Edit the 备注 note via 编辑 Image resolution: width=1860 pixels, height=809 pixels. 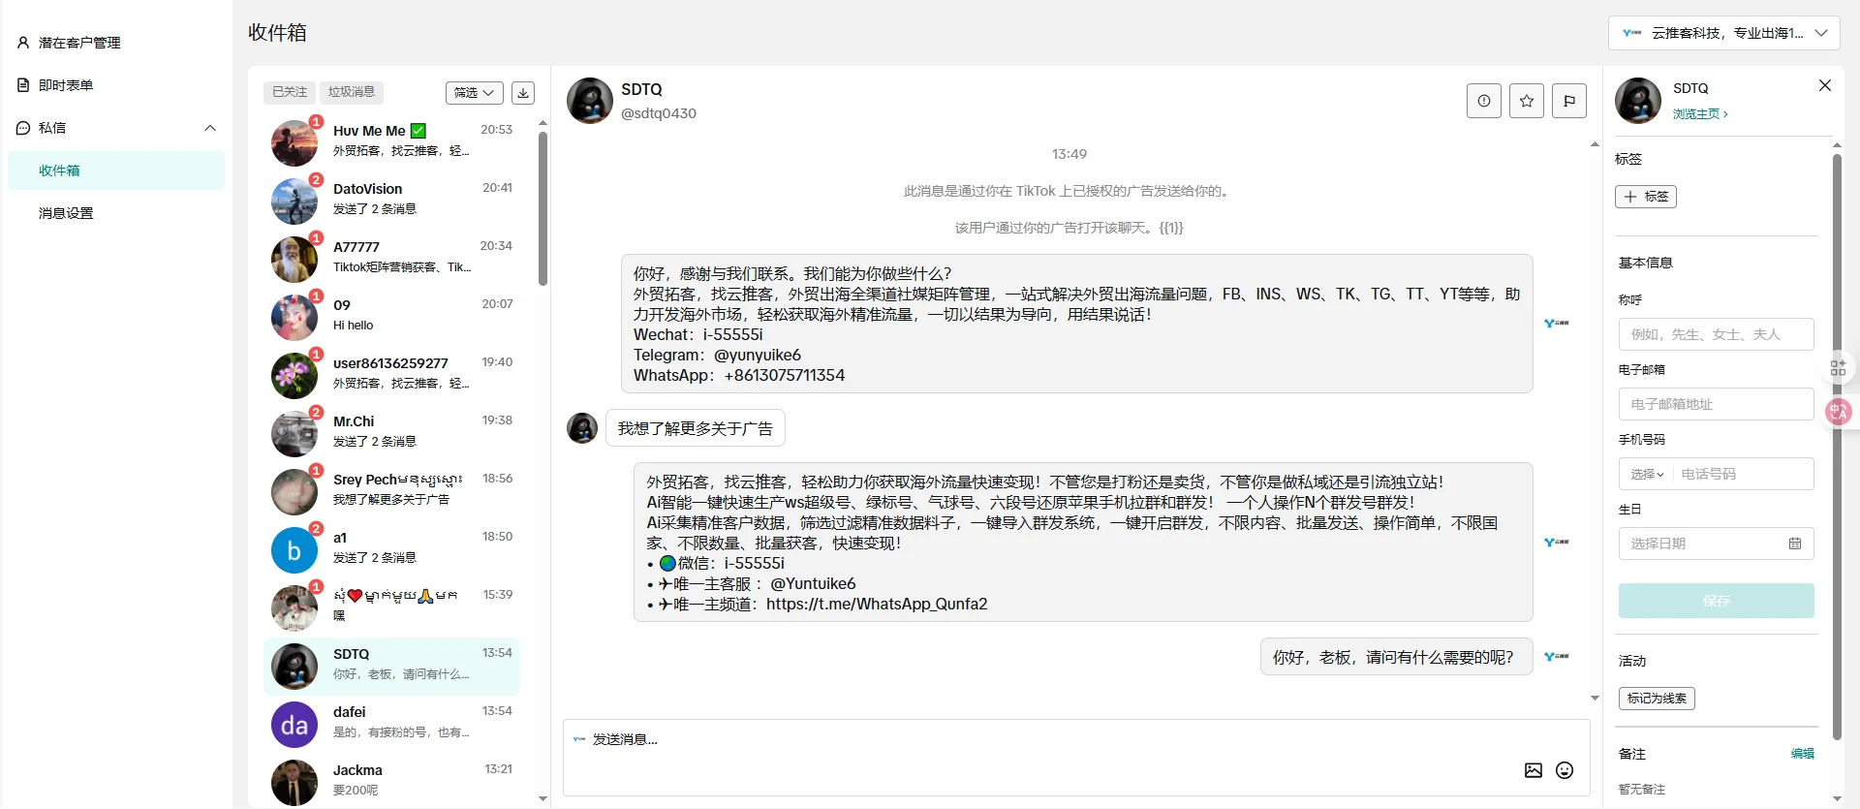click(x=1803, y=754)
